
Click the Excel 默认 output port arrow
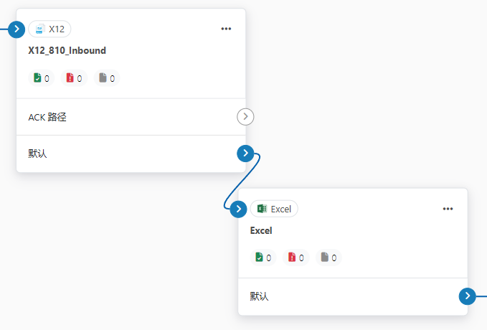pos(468,296)
